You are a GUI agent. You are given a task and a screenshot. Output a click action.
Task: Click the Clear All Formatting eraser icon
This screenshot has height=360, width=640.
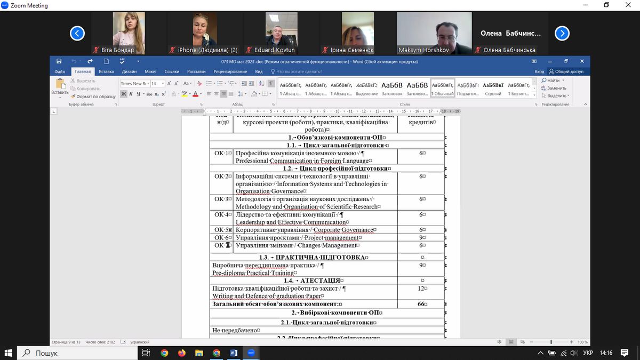[x=199, y=83]
